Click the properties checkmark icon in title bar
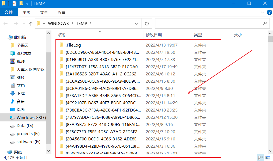 (x=14, y=3)
